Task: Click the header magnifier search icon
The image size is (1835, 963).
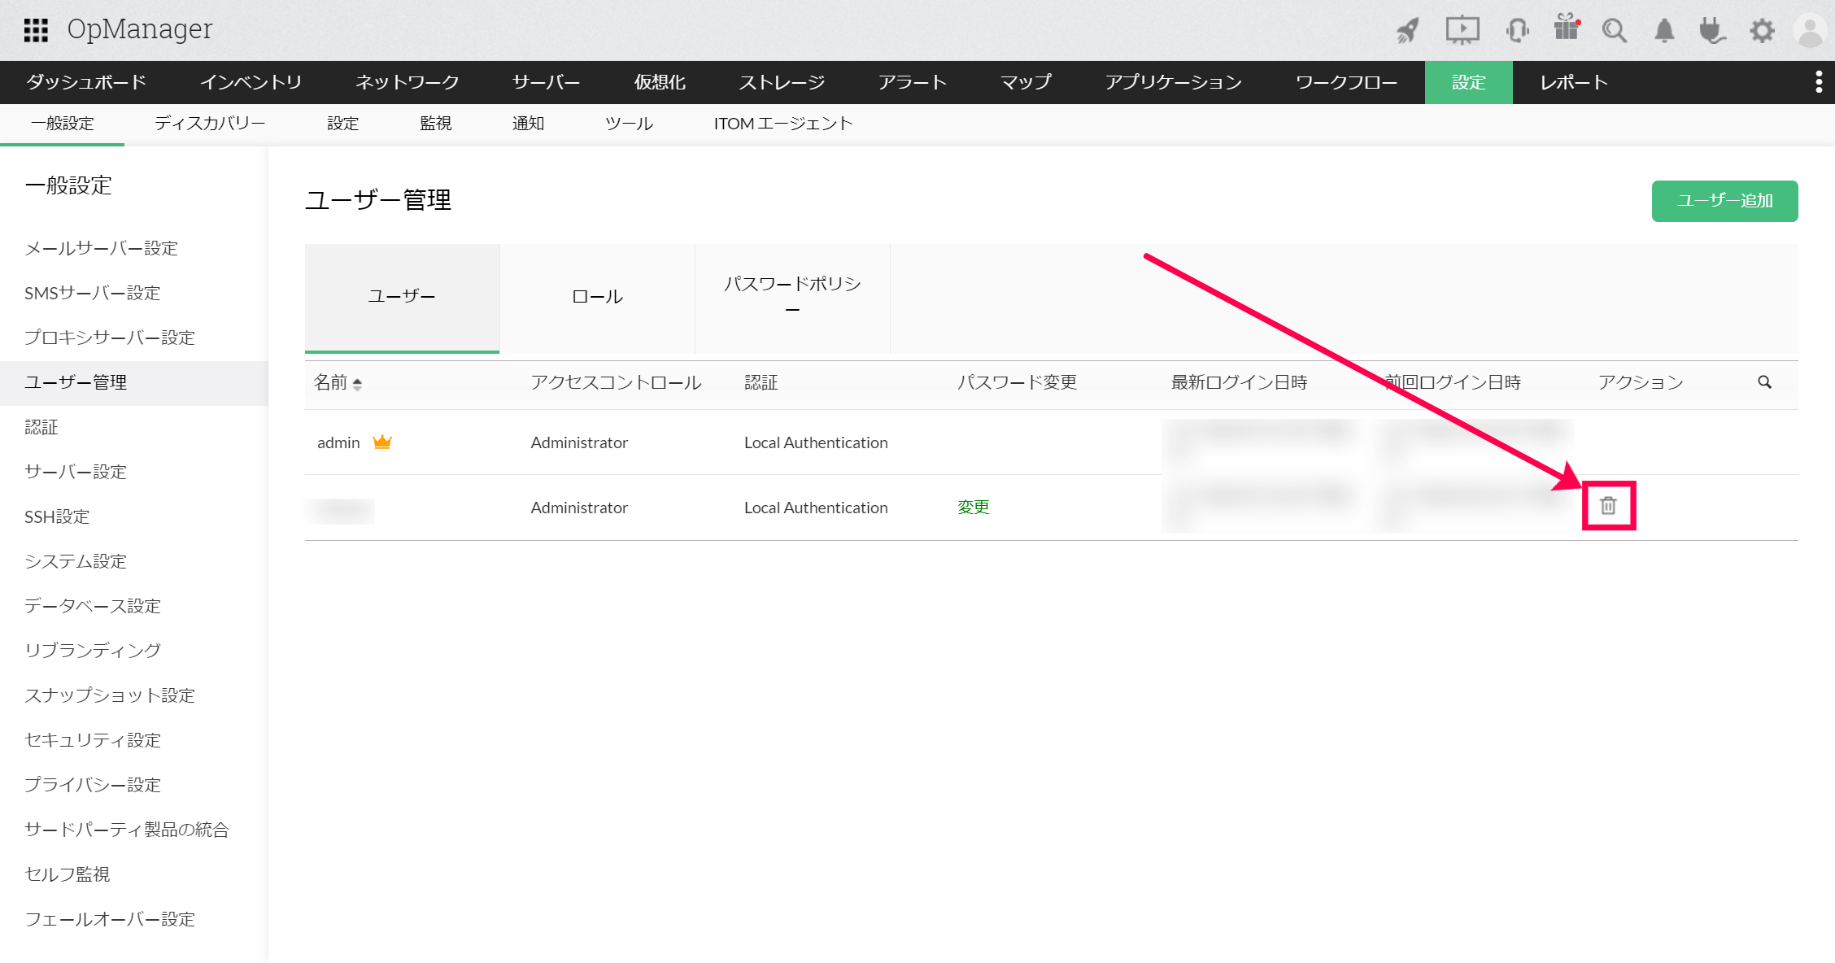Action: (x=1615, y=30)
